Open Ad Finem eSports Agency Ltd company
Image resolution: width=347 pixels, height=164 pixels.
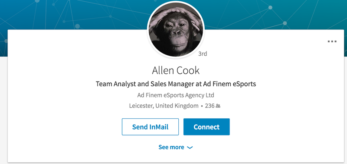tap(176, 95)
